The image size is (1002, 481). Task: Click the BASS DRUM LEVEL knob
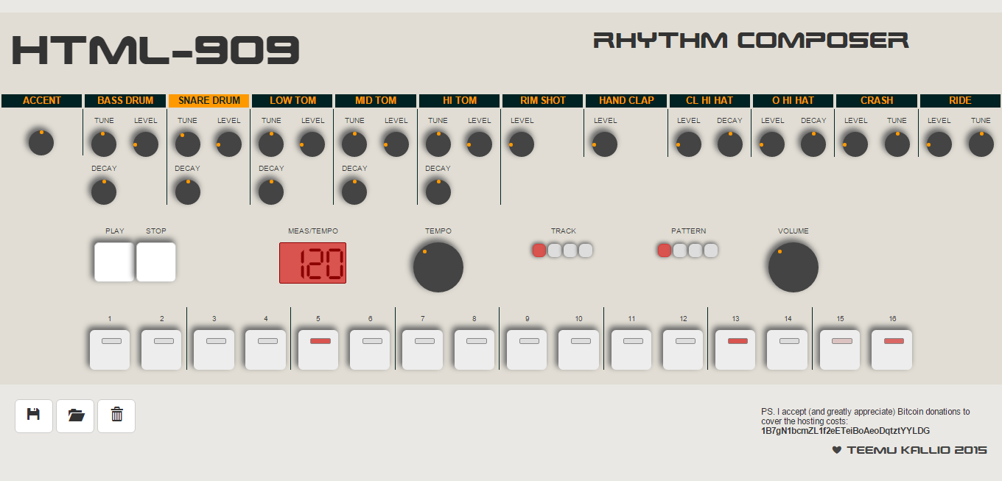pyautogui.click(x=146, y=144)
